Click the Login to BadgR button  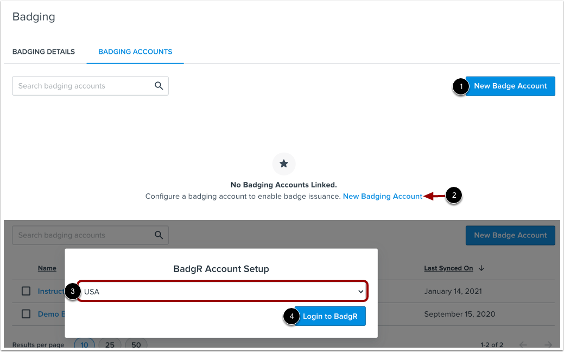330,316
